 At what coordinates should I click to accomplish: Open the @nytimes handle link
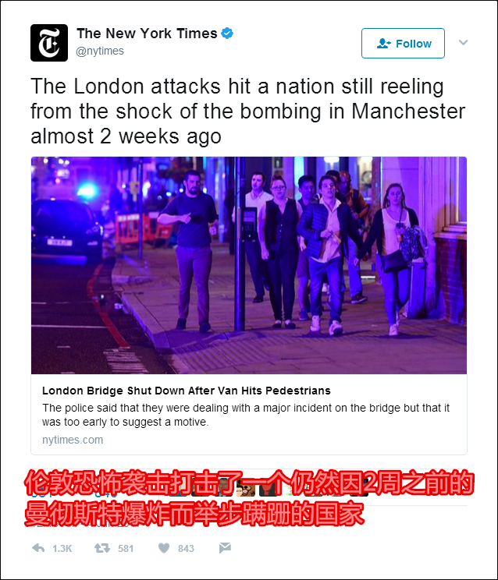[100, 51]
